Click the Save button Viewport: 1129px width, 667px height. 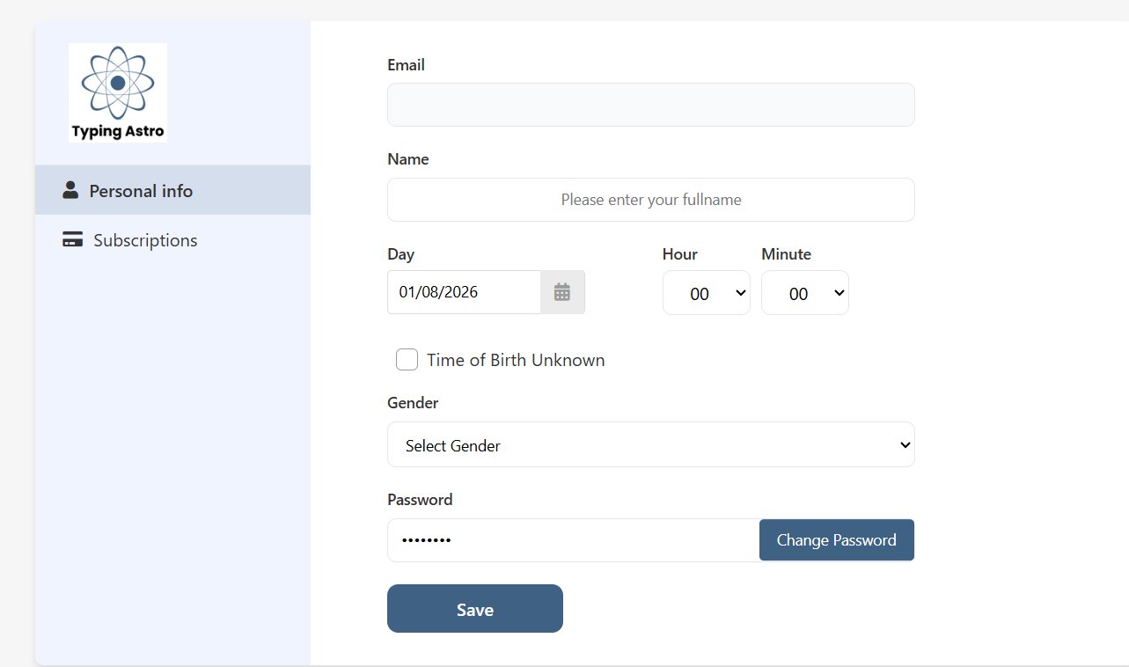coord(474,609)
